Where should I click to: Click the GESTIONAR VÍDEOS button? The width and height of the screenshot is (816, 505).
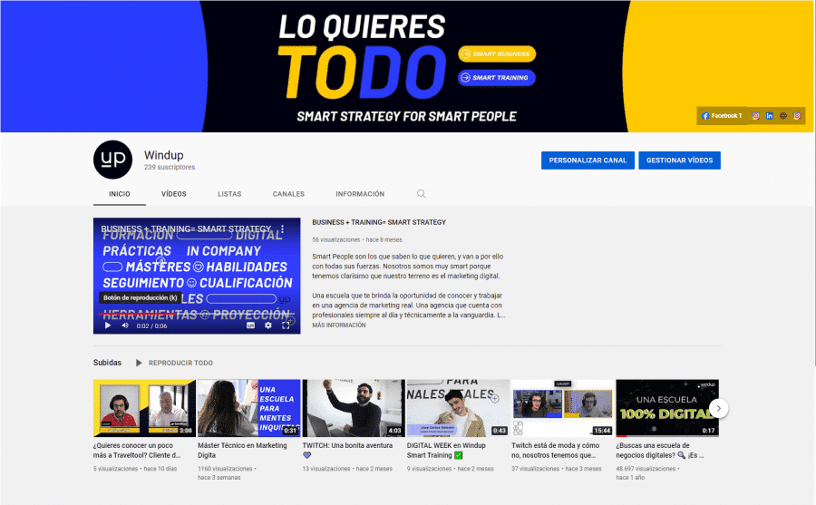pos(679,160)
